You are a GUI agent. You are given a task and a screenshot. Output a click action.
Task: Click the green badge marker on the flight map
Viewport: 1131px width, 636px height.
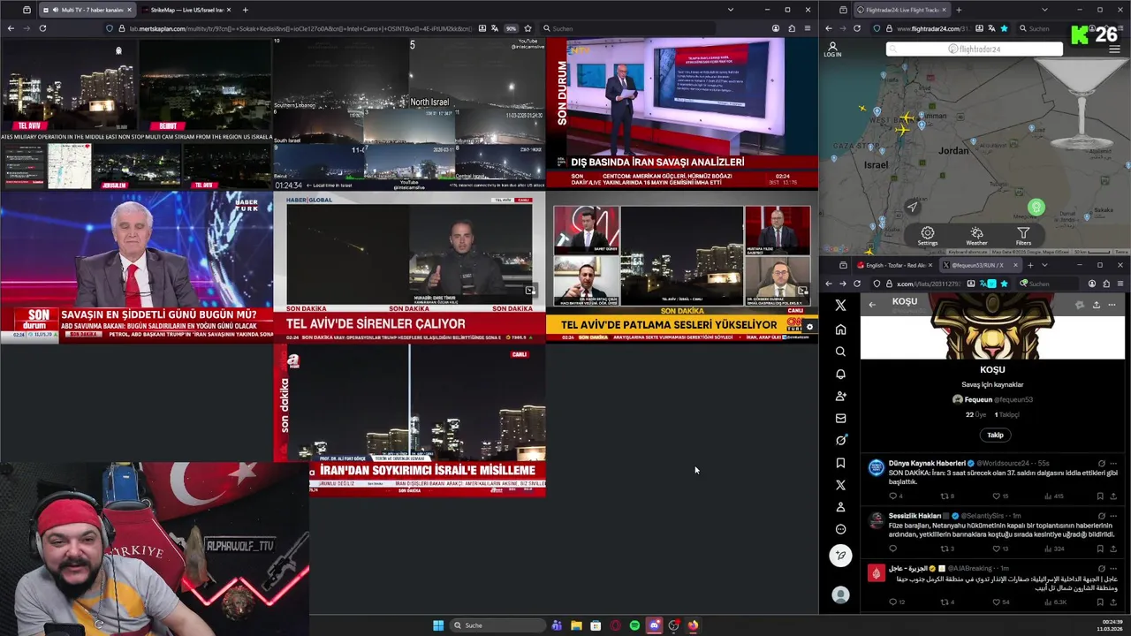pyautogui.click(x=1036, y=208)
